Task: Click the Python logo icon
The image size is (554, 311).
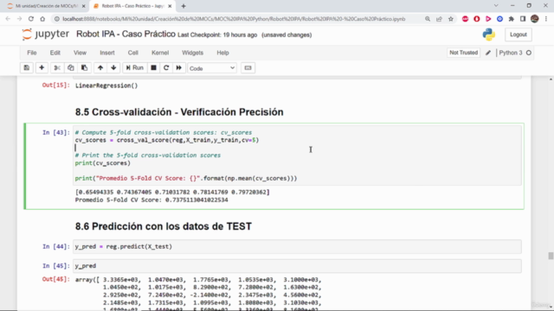Action: tap(489, 35)
